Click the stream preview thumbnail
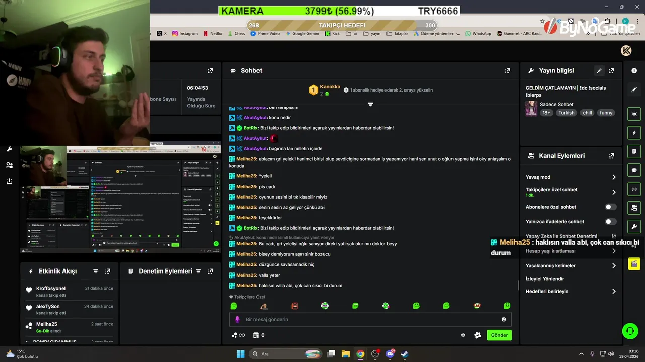 click(x=120, y=200)
